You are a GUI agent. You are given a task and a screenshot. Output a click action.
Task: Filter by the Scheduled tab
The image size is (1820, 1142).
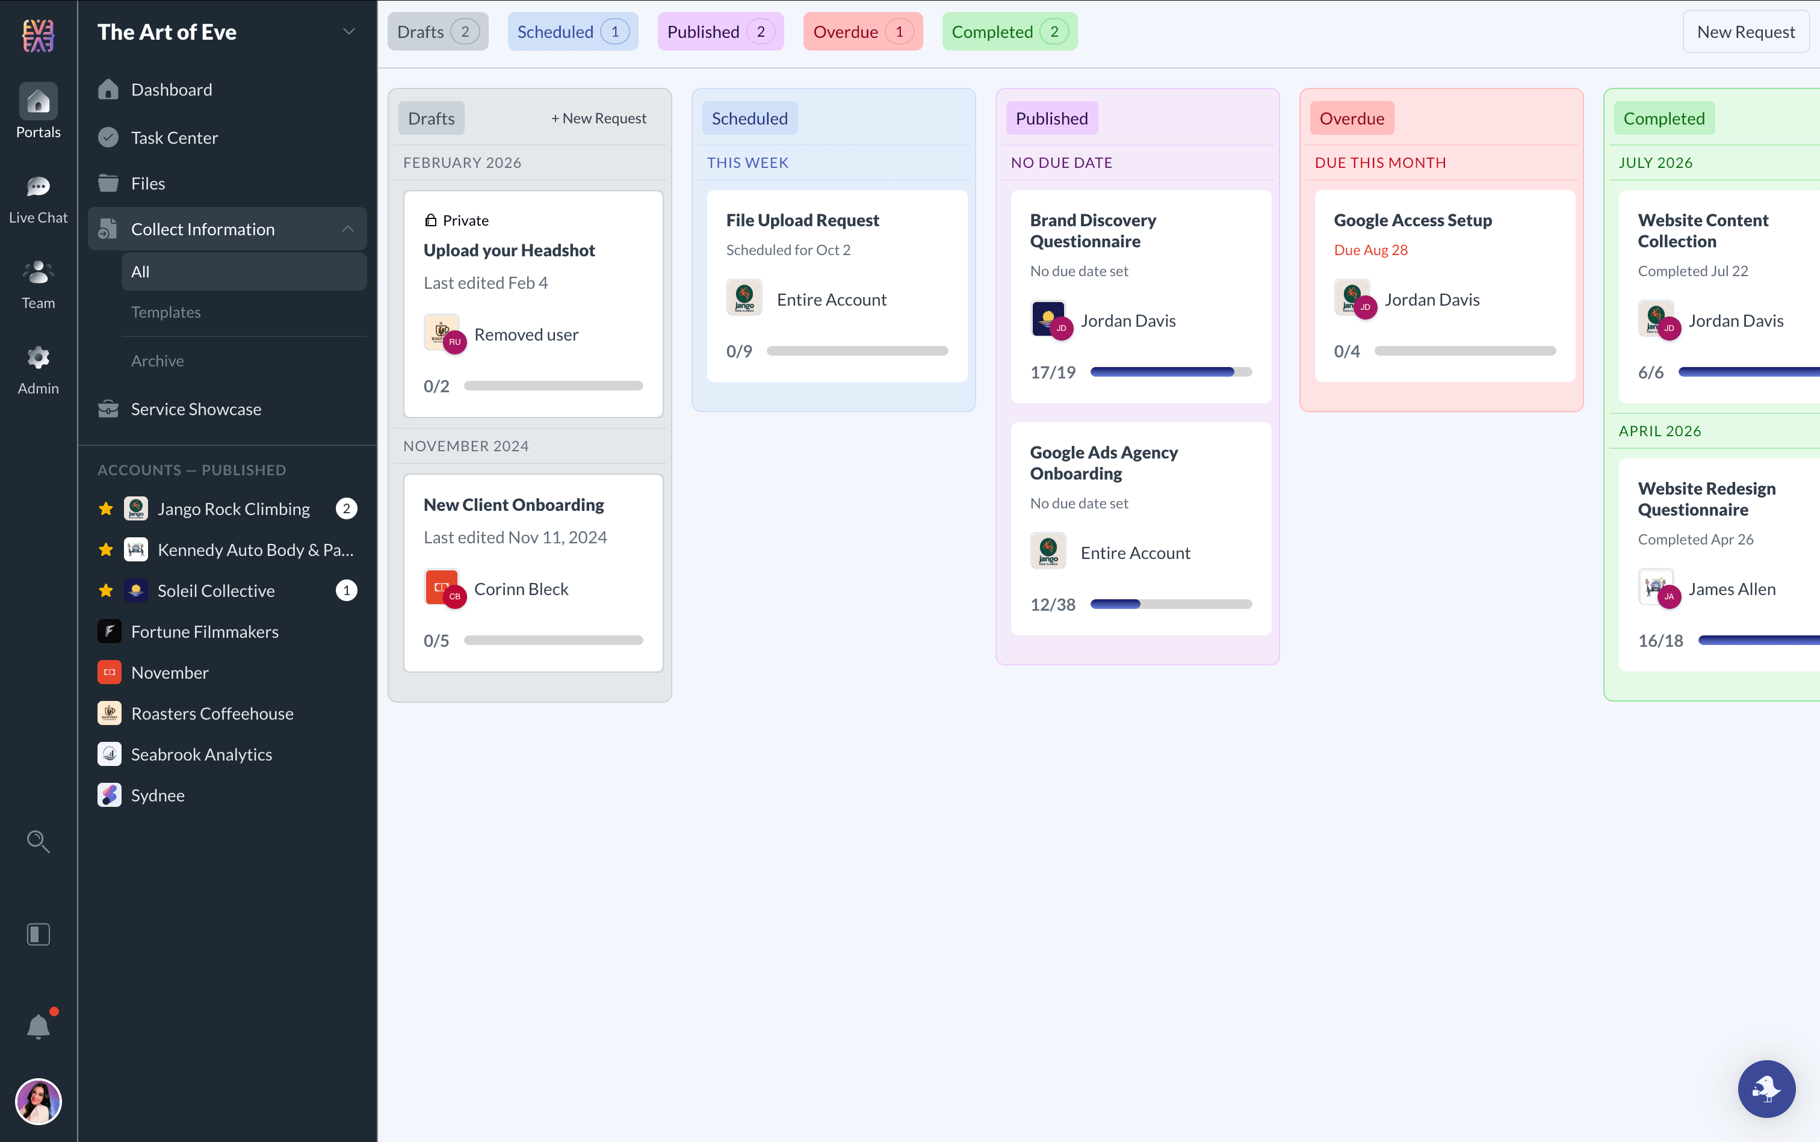(x=572, y=31)
